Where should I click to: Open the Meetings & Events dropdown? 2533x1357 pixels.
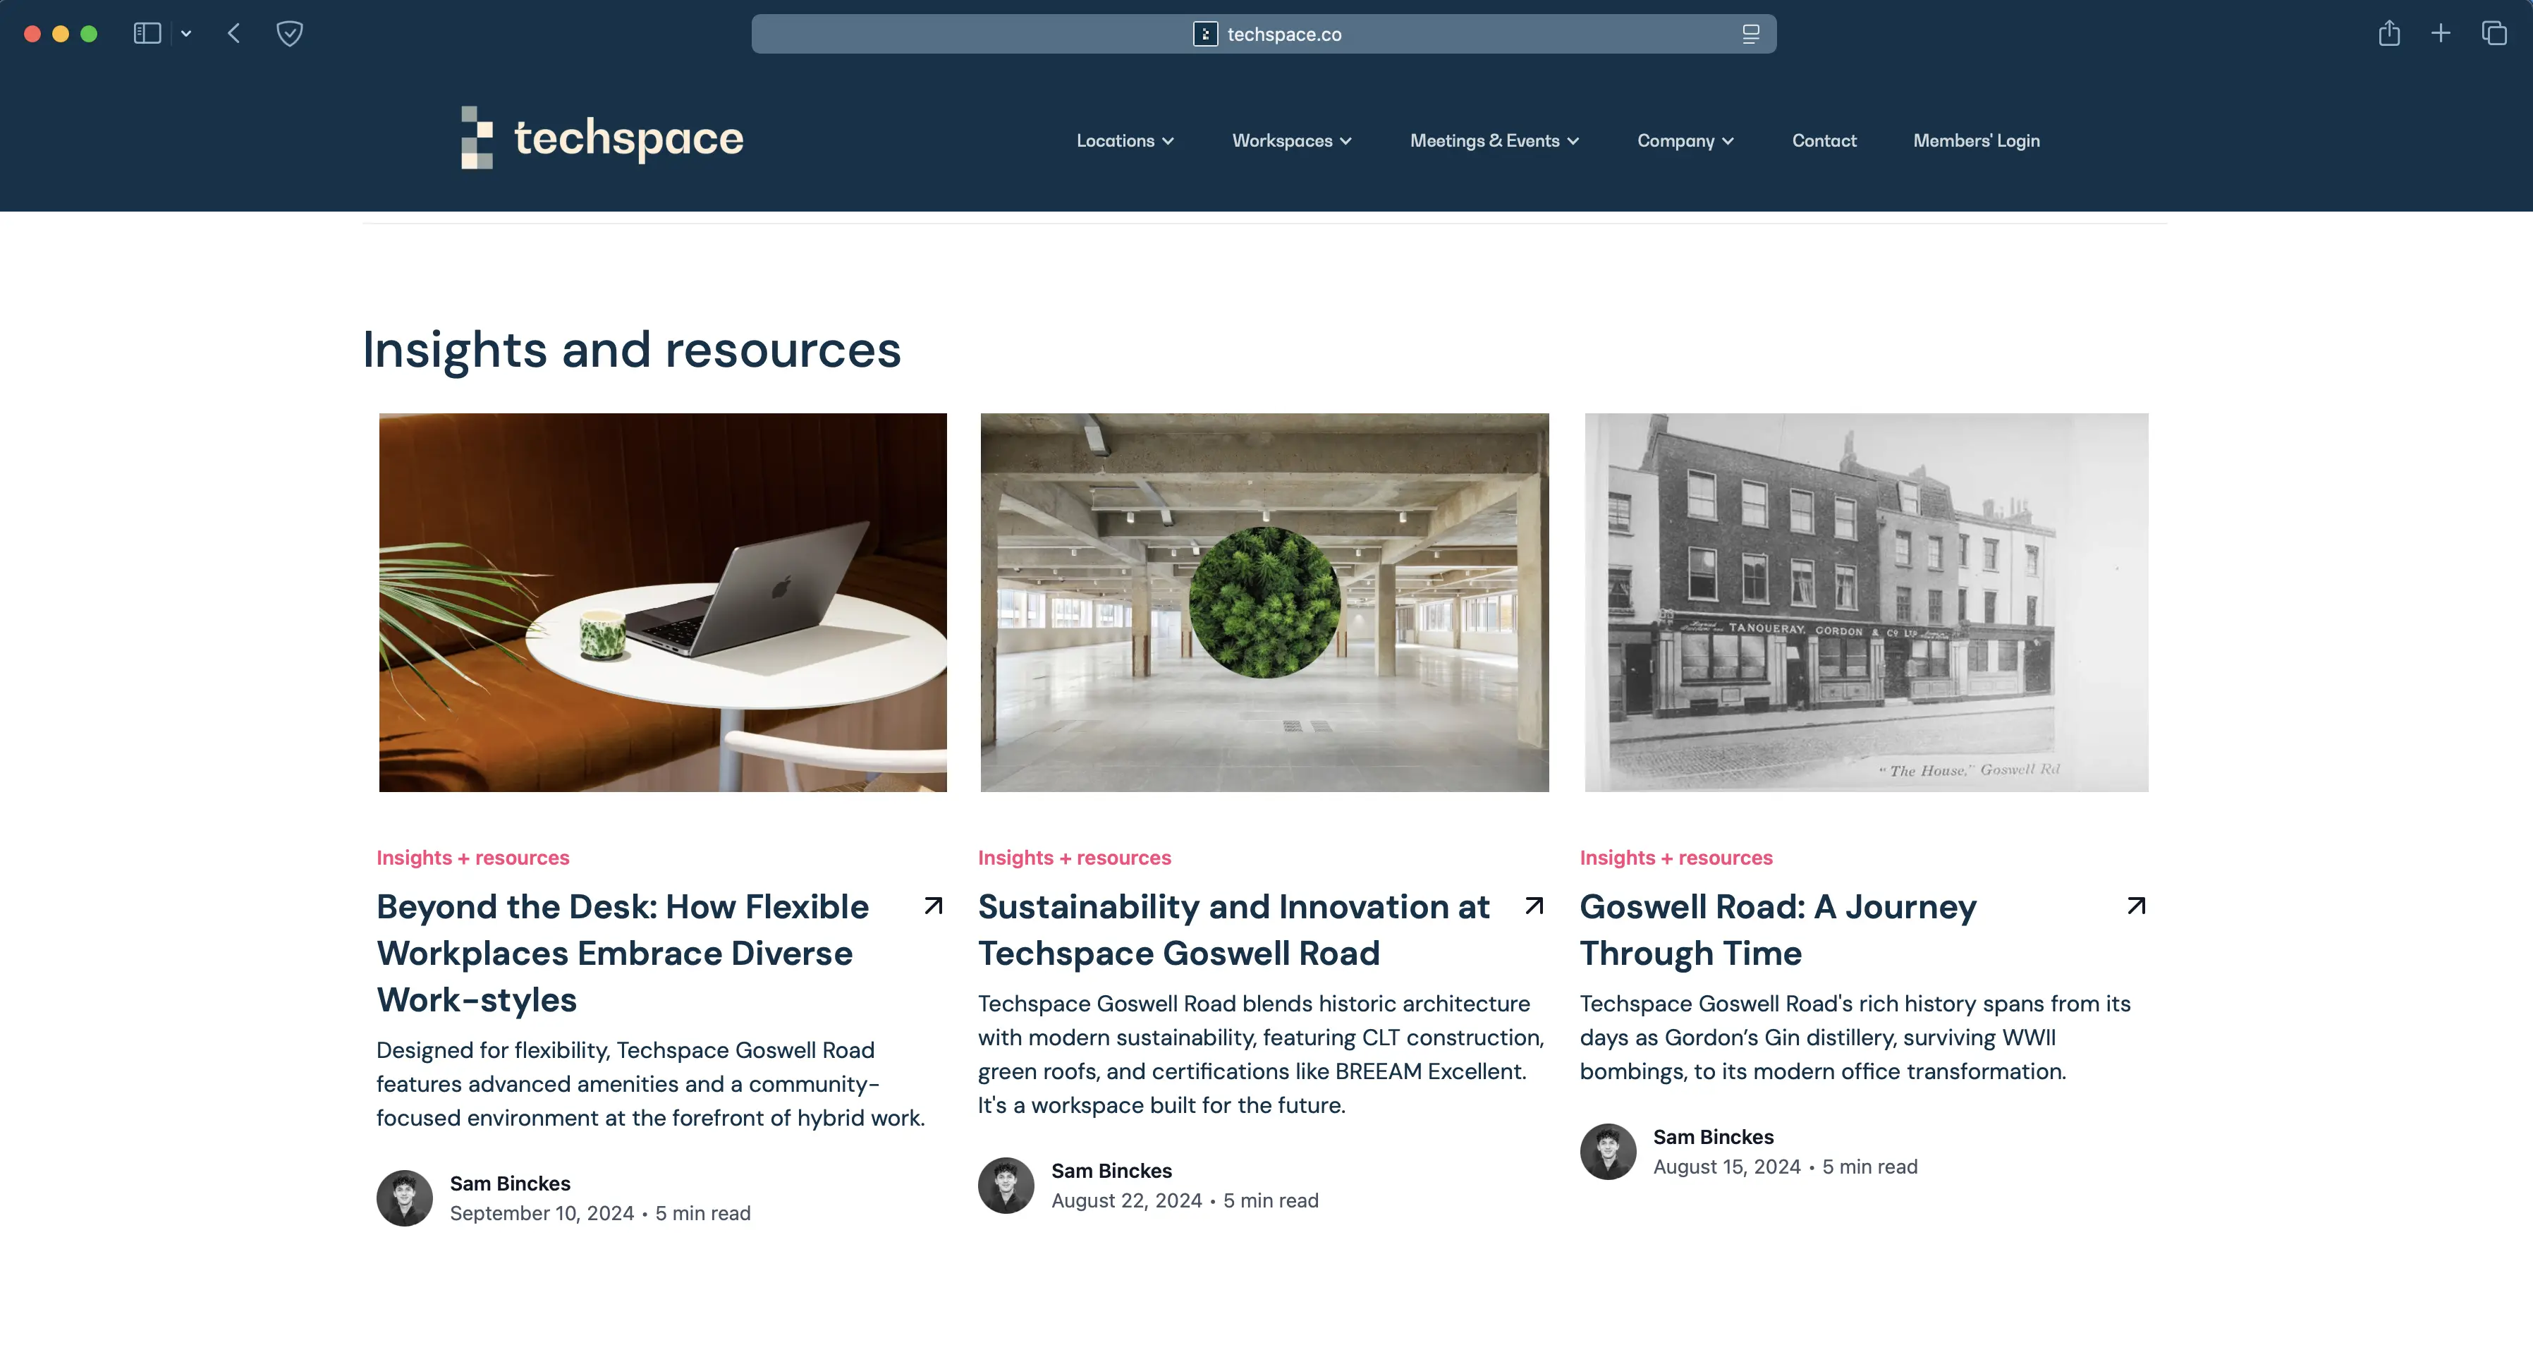tap(1494, 140)
